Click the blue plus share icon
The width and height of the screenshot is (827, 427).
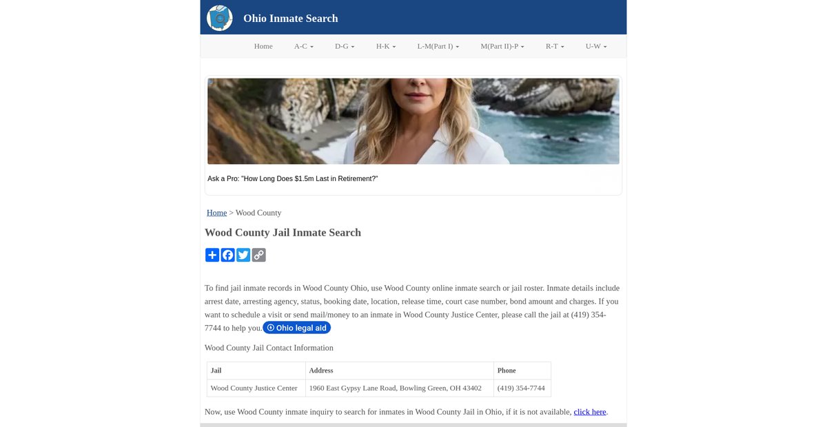point(212,255)
